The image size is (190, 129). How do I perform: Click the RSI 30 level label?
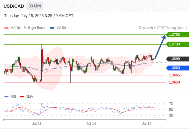[171, 115]
